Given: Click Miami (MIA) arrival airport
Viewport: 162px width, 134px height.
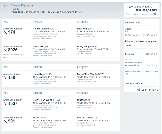Looking at the screenshot, I should pyautogui.click(x=83, y=100).
